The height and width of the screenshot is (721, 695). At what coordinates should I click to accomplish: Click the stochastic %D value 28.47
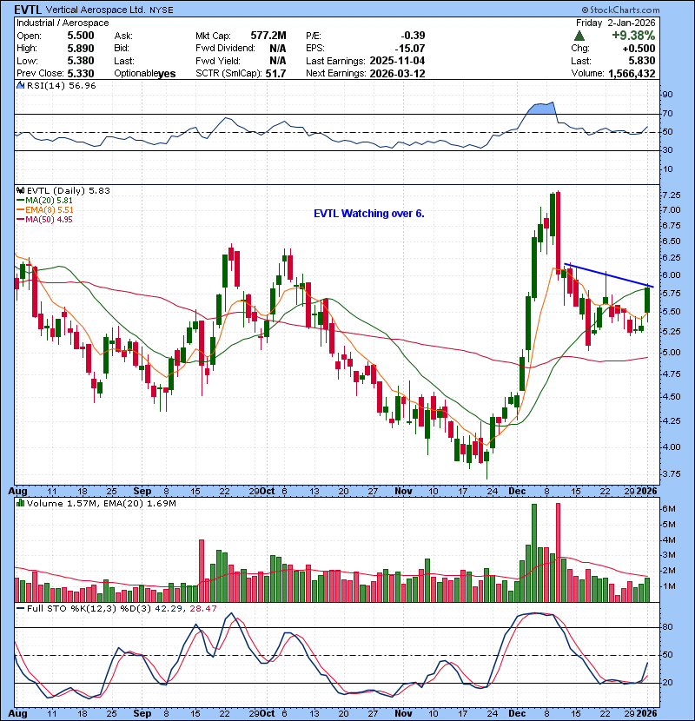pyautogui.click(x=202, y=608)
